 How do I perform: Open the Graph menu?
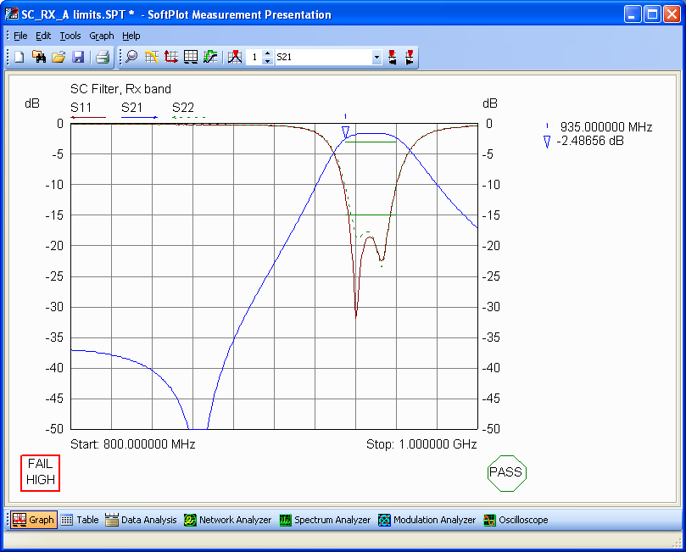[101, 36]
